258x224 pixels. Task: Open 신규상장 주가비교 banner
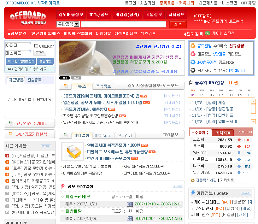click(x=29, y=123)
